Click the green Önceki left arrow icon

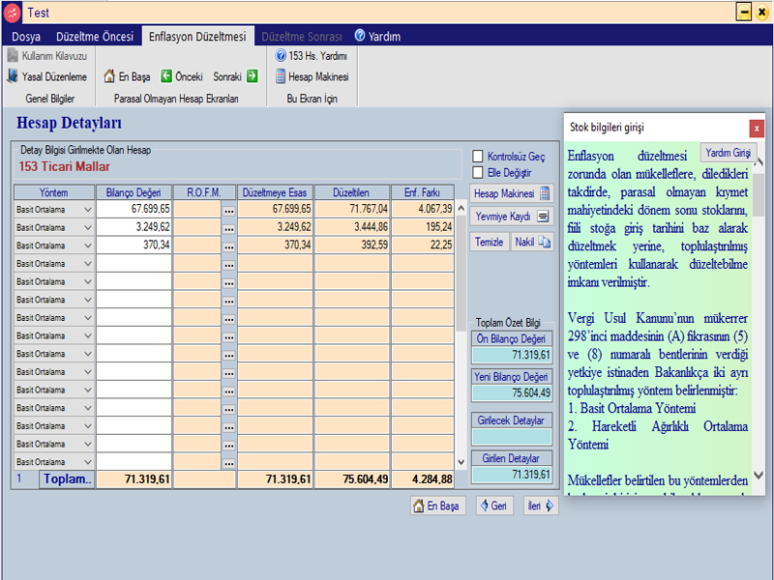[166, 76]
